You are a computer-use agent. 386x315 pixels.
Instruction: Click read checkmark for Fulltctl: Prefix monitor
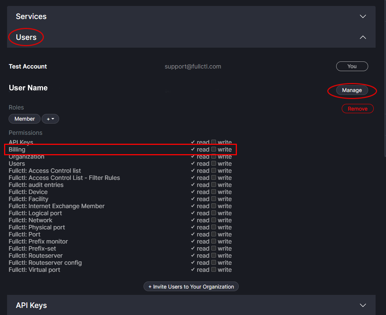coord(193,241)
